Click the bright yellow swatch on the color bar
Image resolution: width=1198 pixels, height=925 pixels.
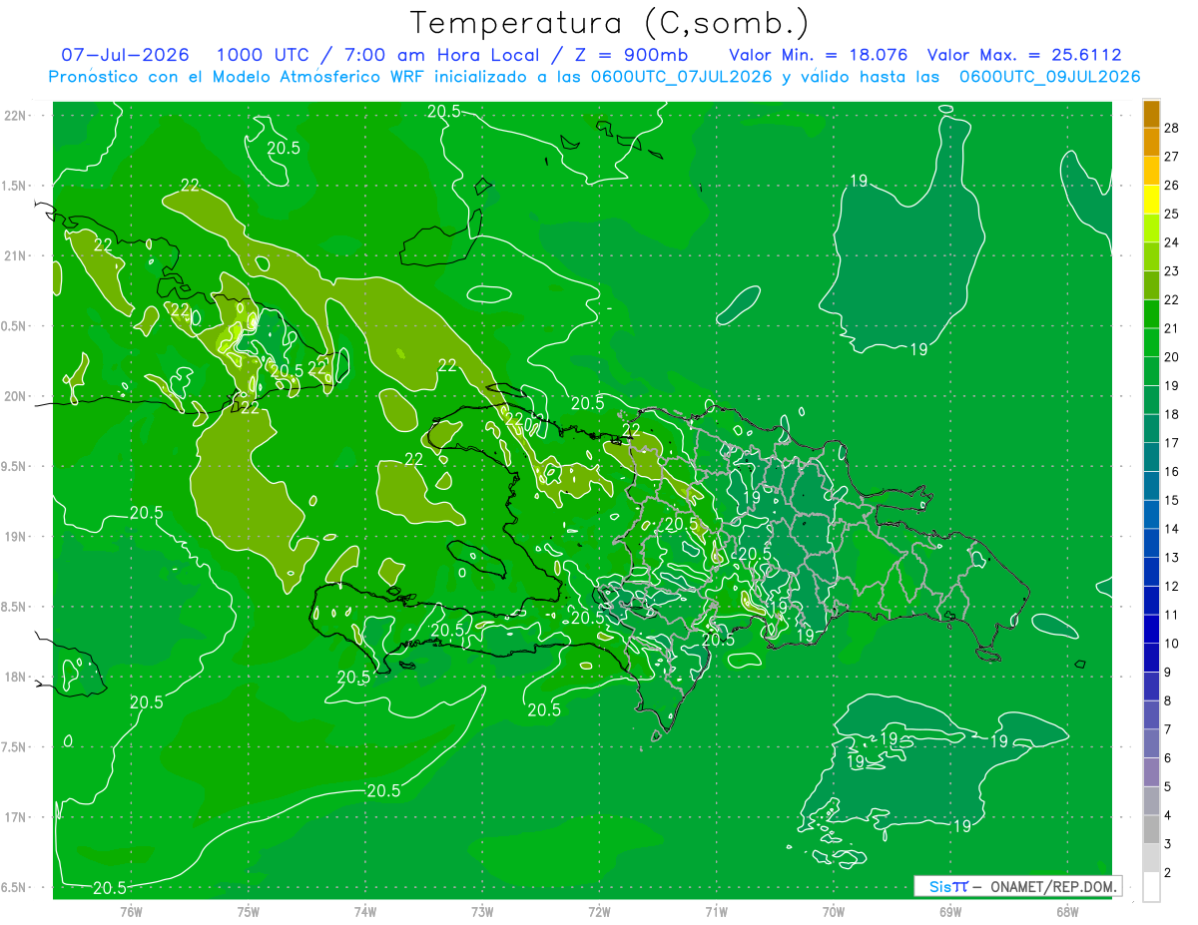pyautogui.click(x=1151, y=201)
